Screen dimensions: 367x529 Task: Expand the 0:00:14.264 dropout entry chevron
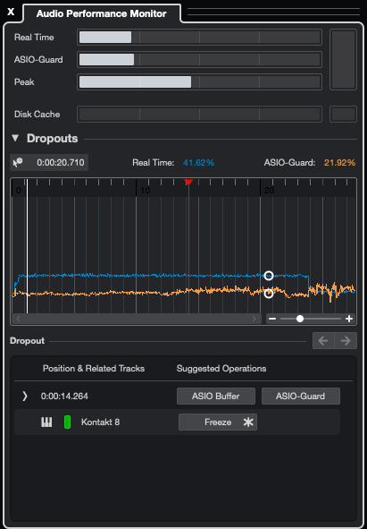tap(25, 396)
